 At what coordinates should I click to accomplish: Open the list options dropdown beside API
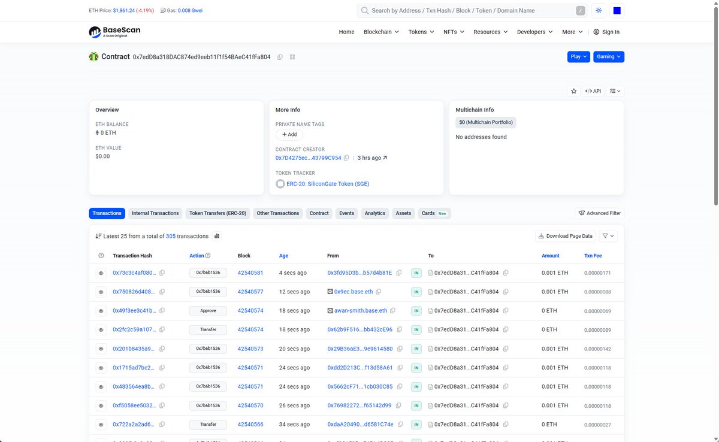click(615, 91)
